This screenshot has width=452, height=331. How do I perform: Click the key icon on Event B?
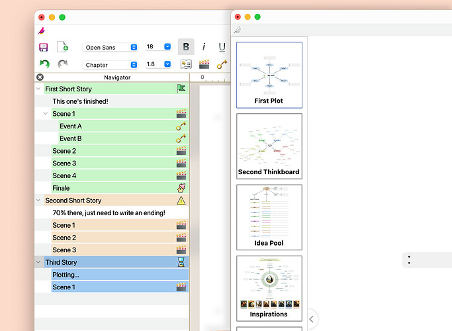pyautogui.click(x=181, y=138)
